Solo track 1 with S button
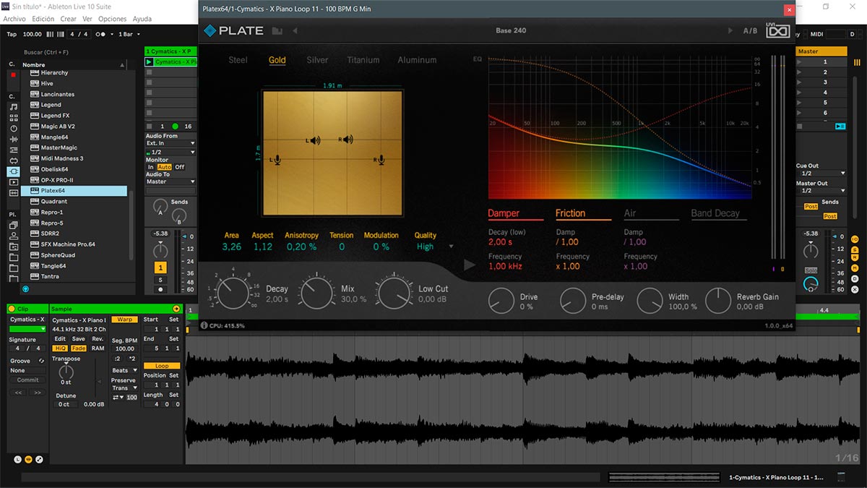 click(x=160, y=280)
